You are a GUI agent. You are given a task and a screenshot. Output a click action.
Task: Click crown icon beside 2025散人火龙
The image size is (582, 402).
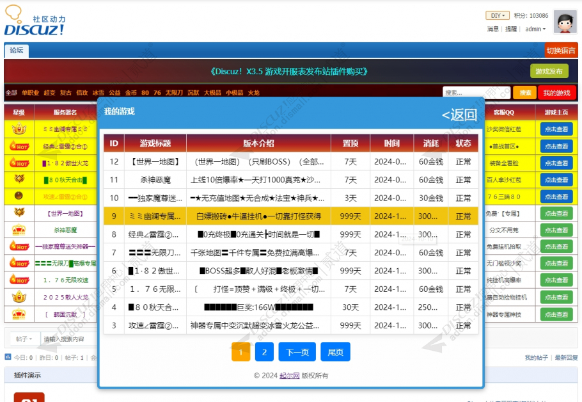[19, 297]
